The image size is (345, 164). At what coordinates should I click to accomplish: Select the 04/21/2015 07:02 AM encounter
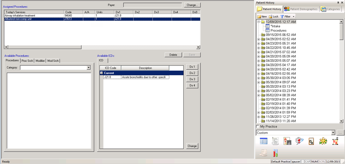281,52
